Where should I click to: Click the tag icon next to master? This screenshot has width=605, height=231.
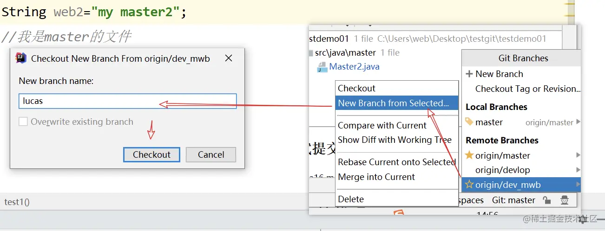[x=469, y=122]
